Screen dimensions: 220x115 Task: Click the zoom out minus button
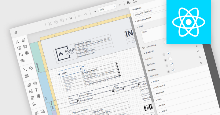pos(95,12)
